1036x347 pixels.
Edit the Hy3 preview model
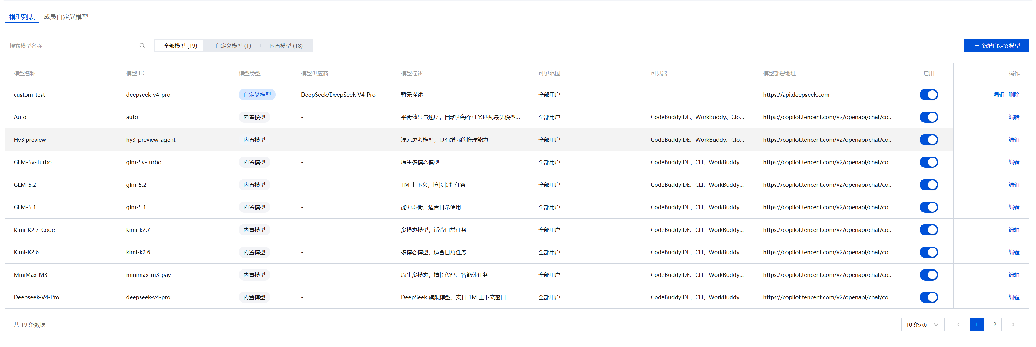tap(1014, 140)
